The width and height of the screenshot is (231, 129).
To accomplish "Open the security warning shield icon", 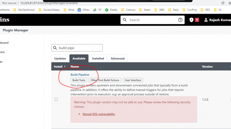I will tap(191, 20).
